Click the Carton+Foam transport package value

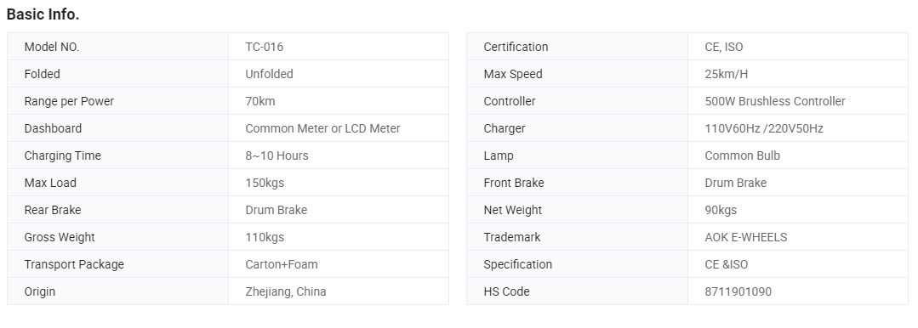point(282,264)
